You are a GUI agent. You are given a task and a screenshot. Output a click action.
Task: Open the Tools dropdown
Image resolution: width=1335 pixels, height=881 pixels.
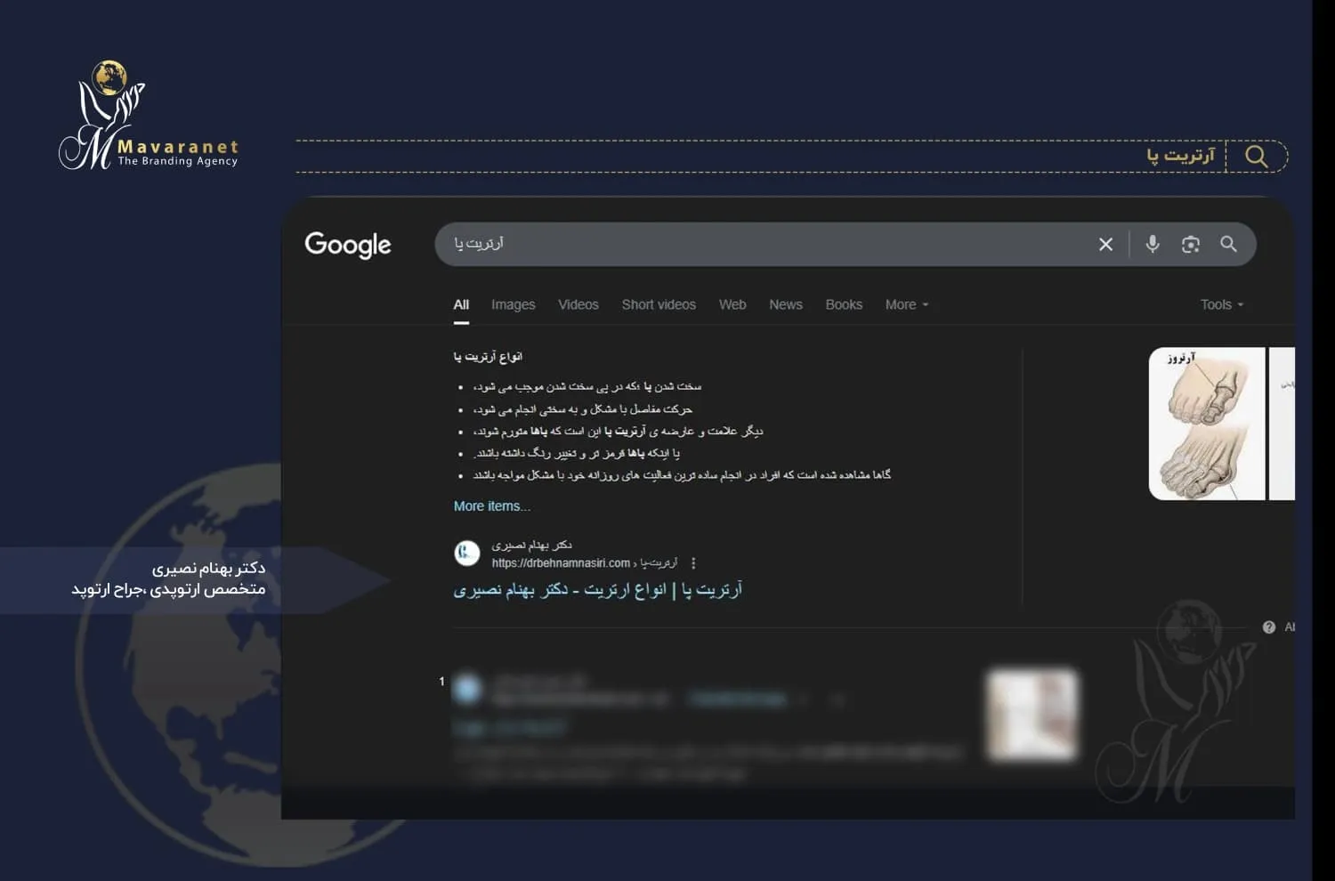point(1221,304)
